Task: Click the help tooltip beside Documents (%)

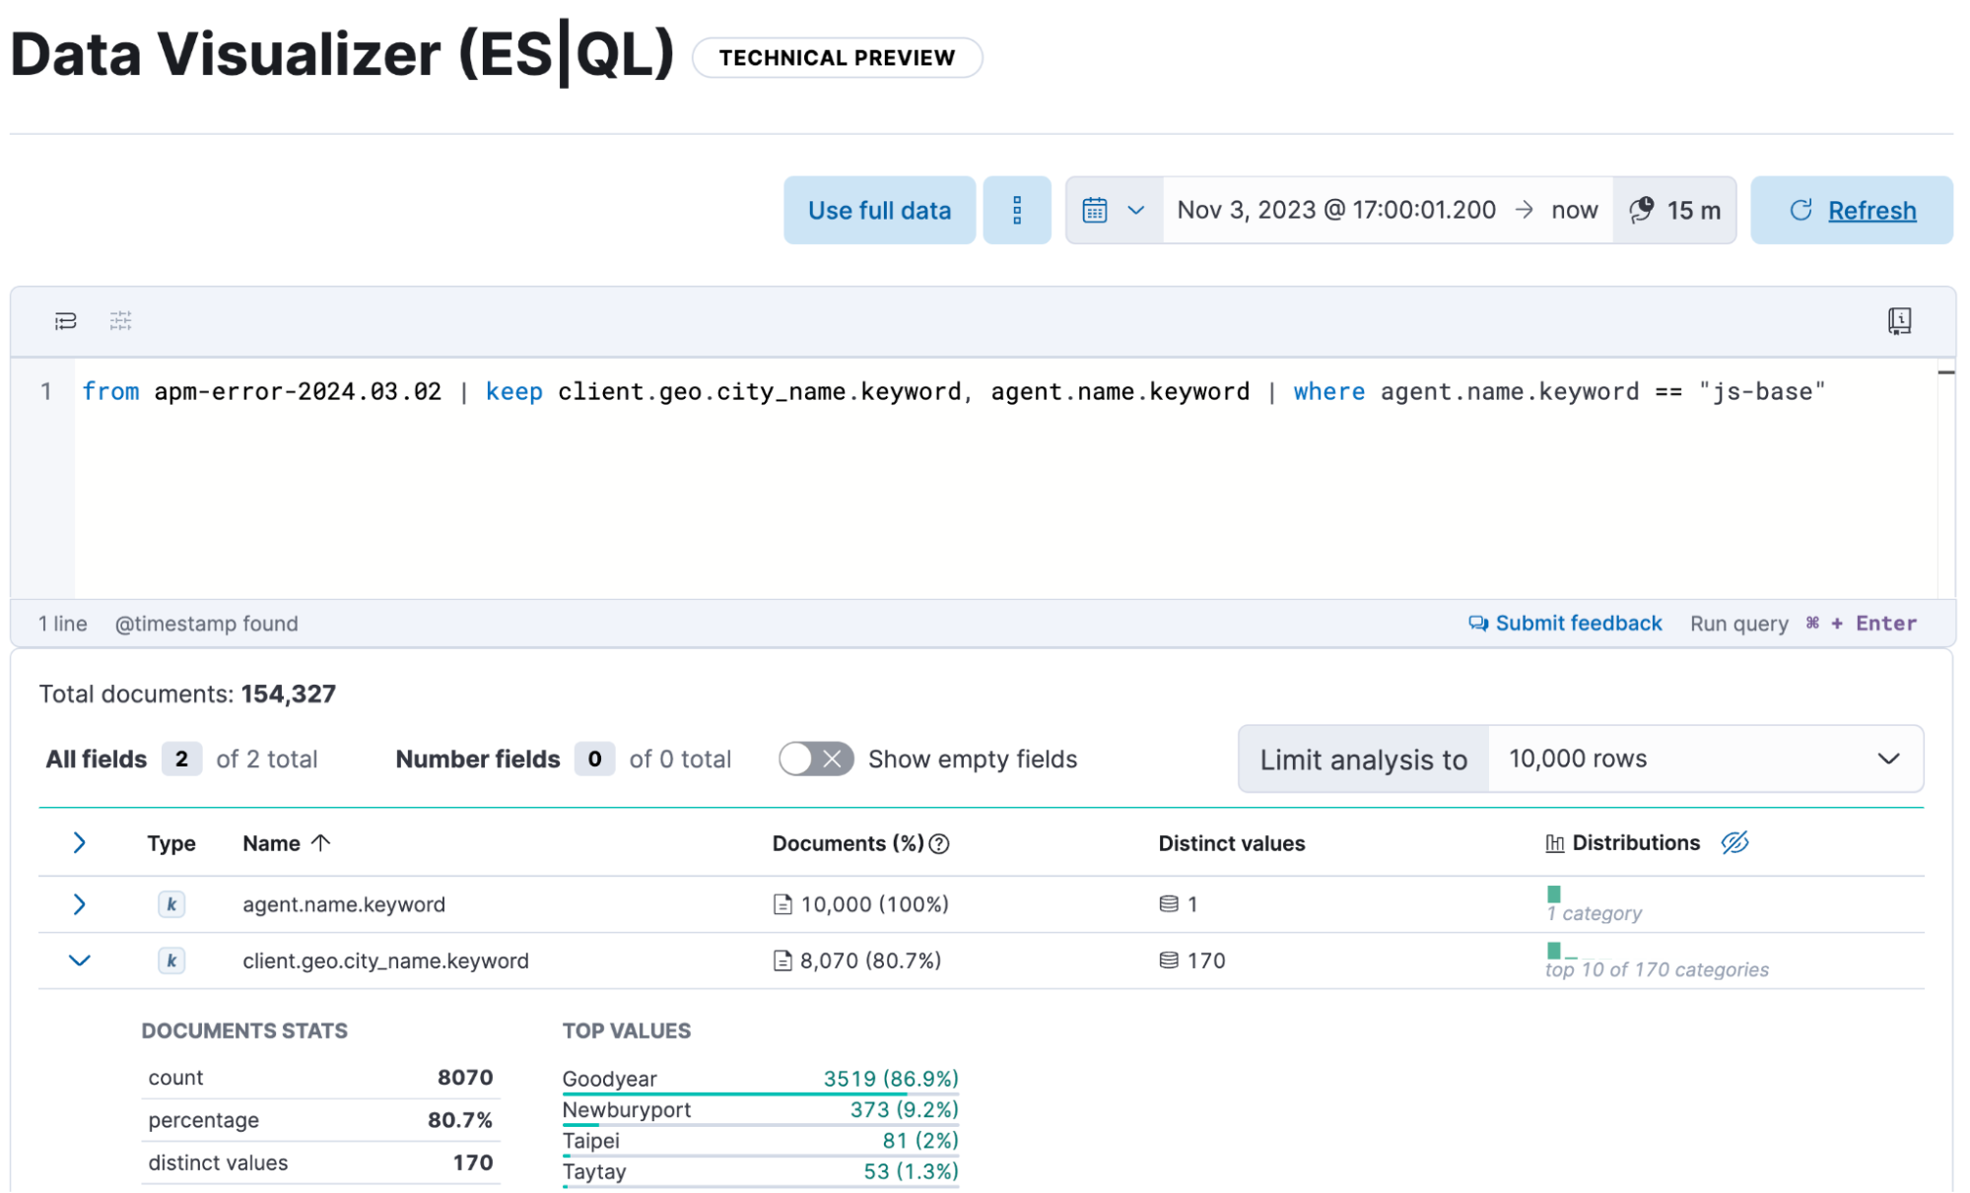Action: (x=939, y=843)
